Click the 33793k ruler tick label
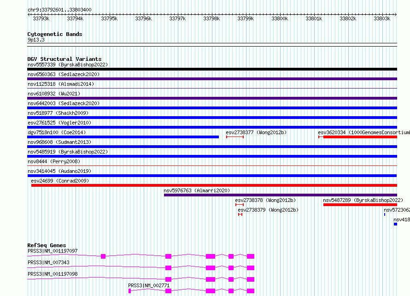The image size is (410, 296). pos(41,18)
